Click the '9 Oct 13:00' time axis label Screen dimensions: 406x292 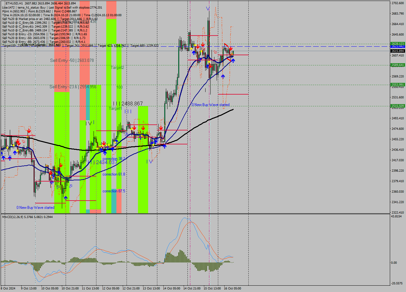pos(29,289)
